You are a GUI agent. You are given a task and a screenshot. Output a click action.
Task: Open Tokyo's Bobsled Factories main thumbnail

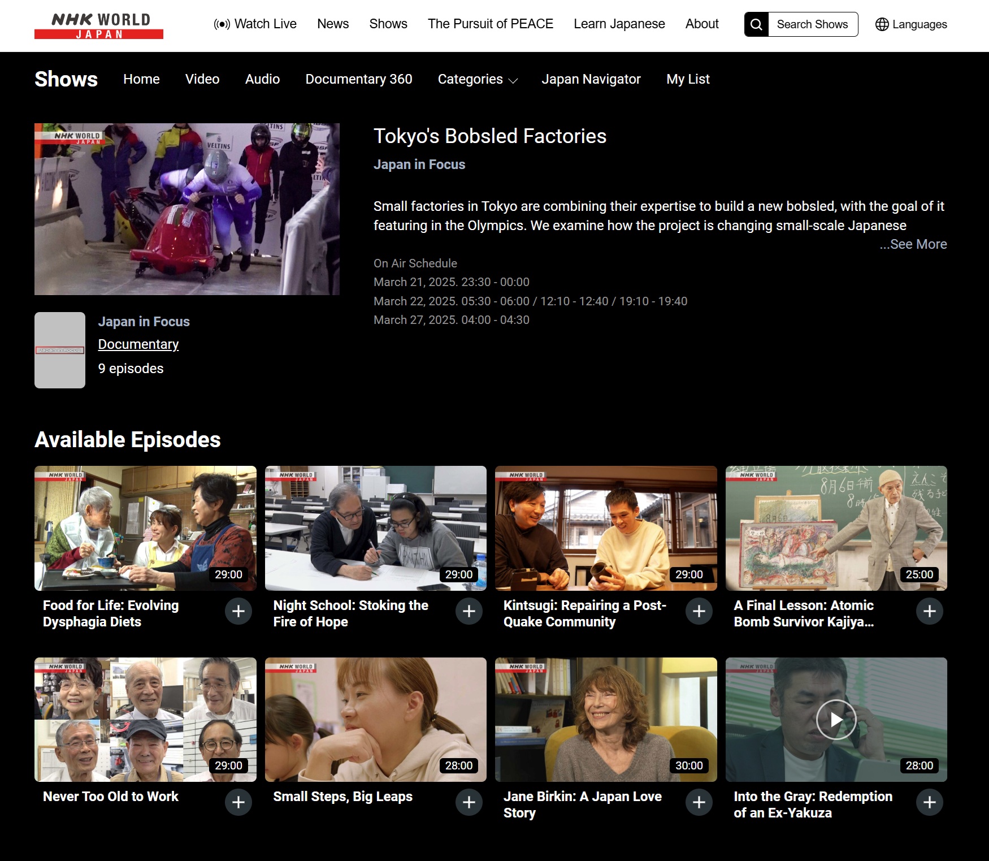(x=187, y=209)
